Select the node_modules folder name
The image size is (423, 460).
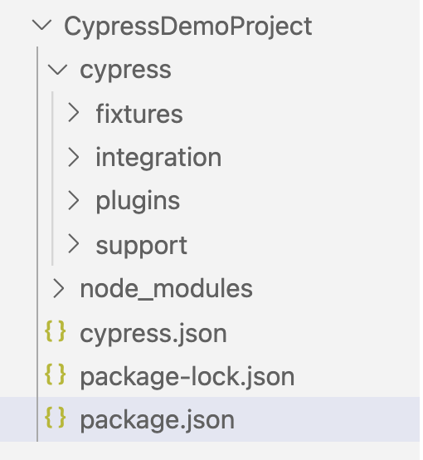point(166,289)
